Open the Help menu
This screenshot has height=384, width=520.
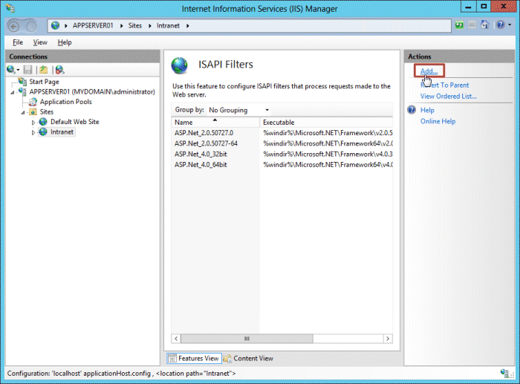65,42
